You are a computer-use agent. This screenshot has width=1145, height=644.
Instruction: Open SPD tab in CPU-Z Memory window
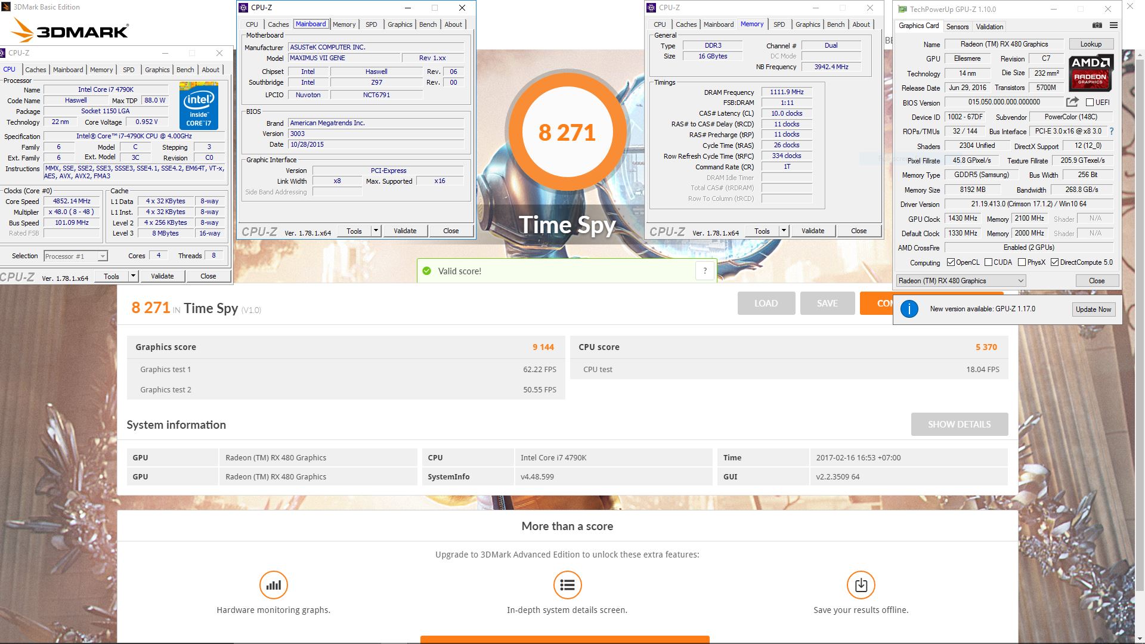coord(779,24)
